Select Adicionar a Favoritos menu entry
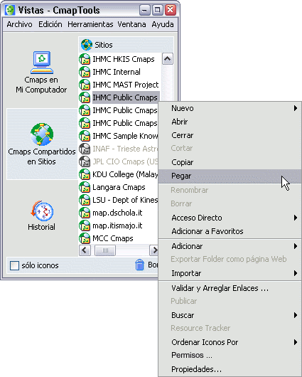 230,231
